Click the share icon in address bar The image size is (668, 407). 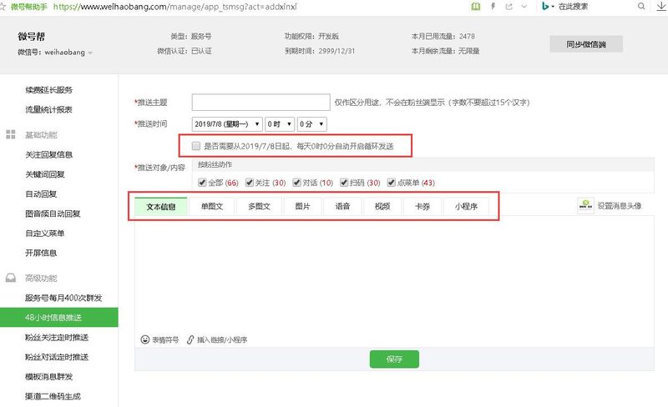click(509, 7)
